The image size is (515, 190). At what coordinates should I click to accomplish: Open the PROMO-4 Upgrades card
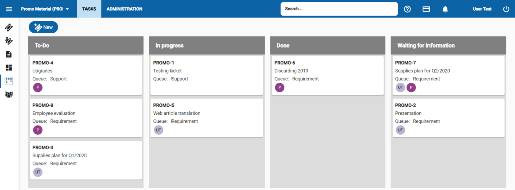(85, 75)
